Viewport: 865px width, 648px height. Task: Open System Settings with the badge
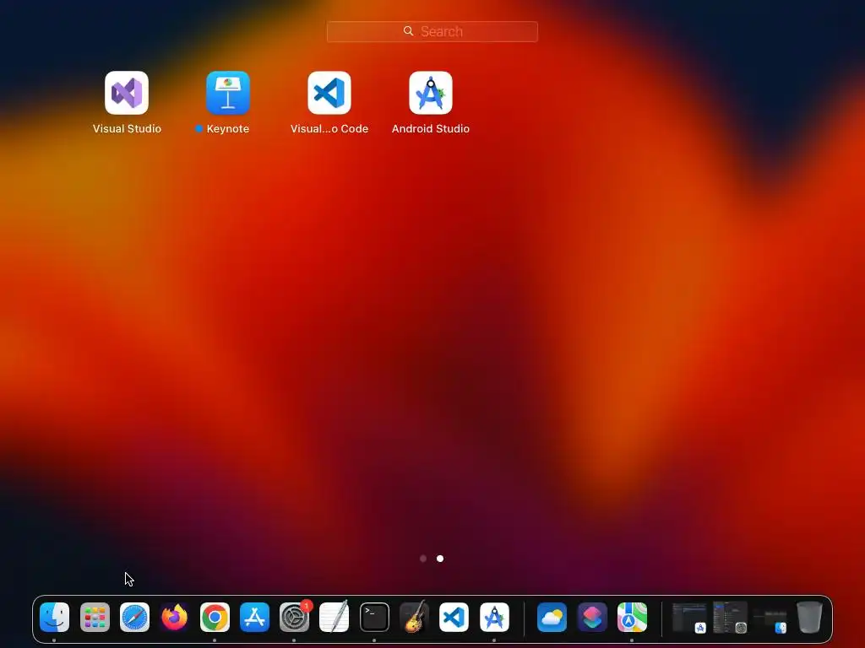(295, 617)
